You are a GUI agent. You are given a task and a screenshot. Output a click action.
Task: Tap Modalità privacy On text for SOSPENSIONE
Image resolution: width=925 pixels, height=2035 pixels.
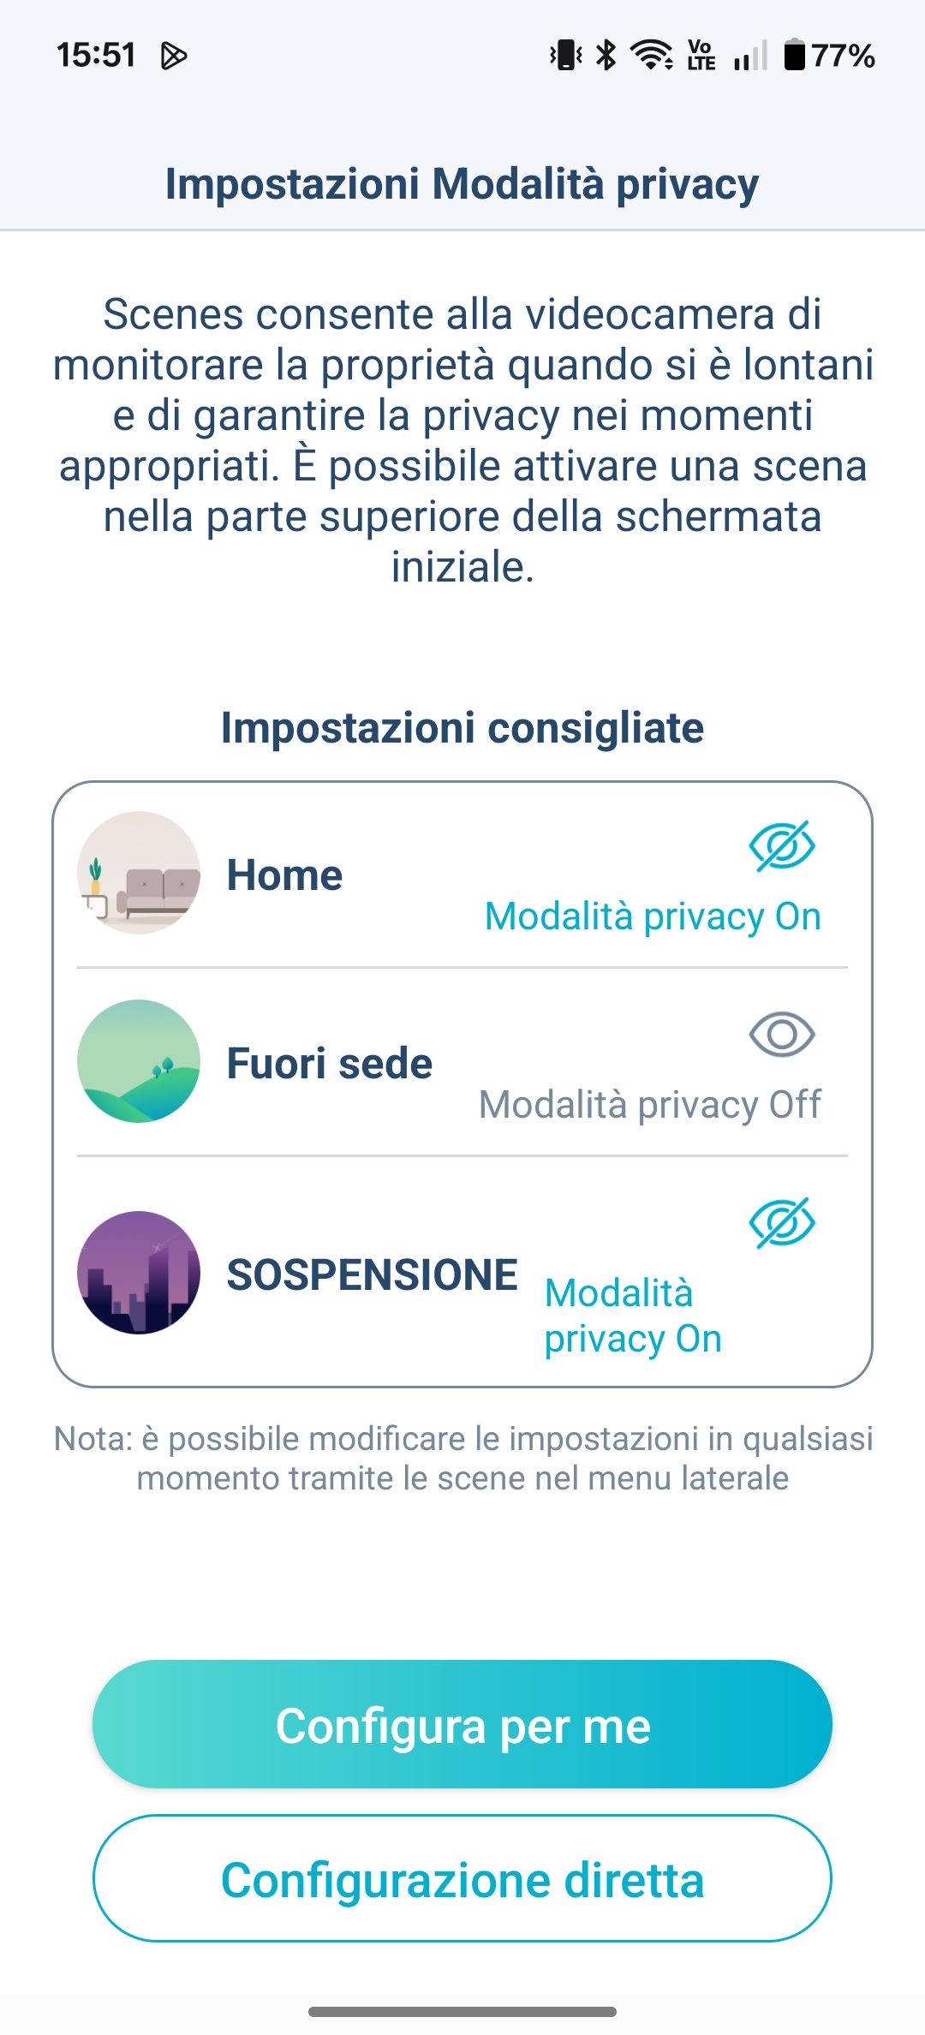tap(633, 1316)
